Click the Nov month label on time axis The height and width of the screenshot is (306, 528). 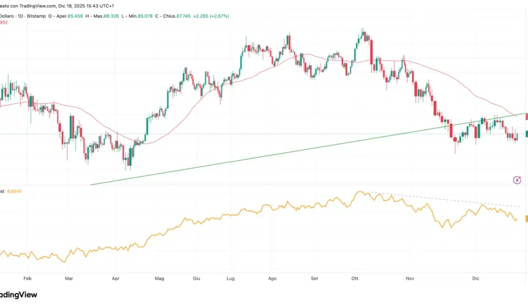click(411, 279)
